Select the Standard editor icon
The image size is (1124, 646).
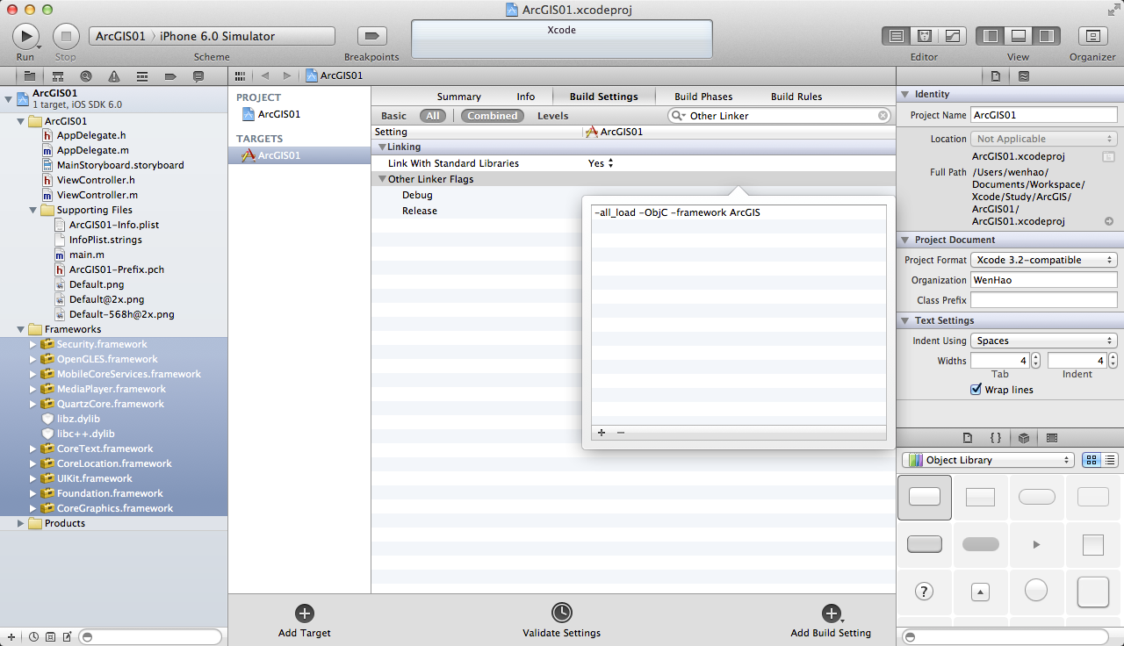[x=896, y=36]
